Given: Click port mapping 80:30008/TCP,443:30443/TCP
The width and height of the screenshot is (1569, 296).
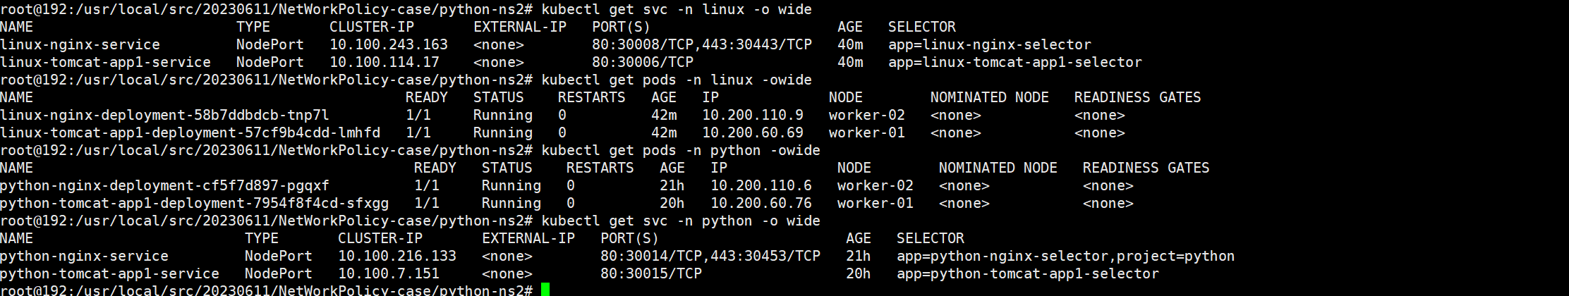Looking at the screenshot, I should coord(701,44).
